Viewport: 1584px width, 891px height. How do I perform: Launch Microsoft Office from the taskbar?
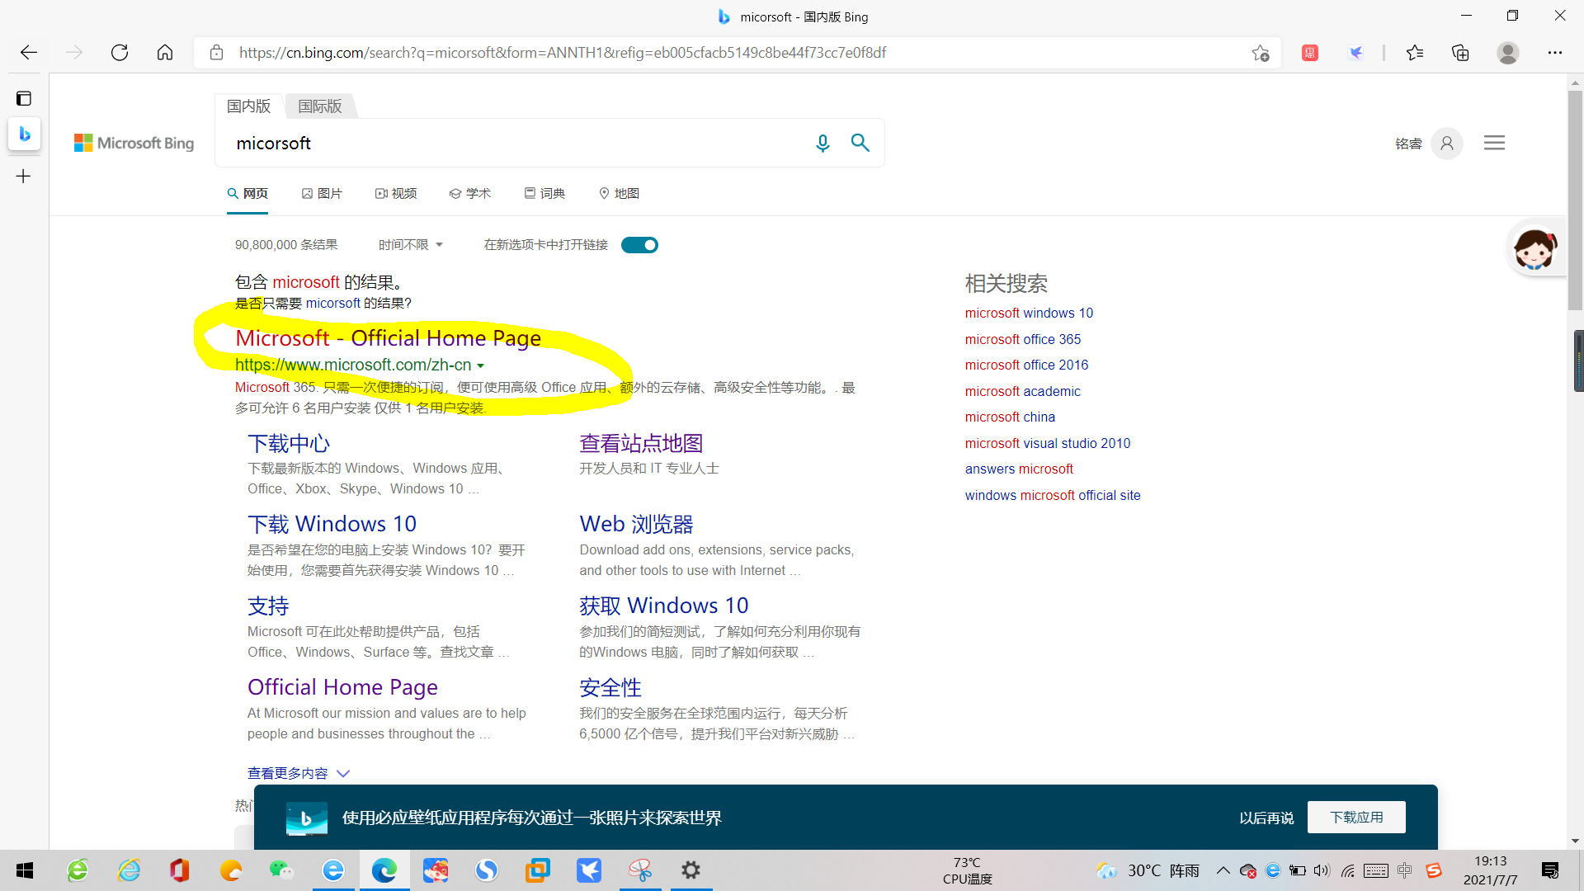click(x=180, y=870)
